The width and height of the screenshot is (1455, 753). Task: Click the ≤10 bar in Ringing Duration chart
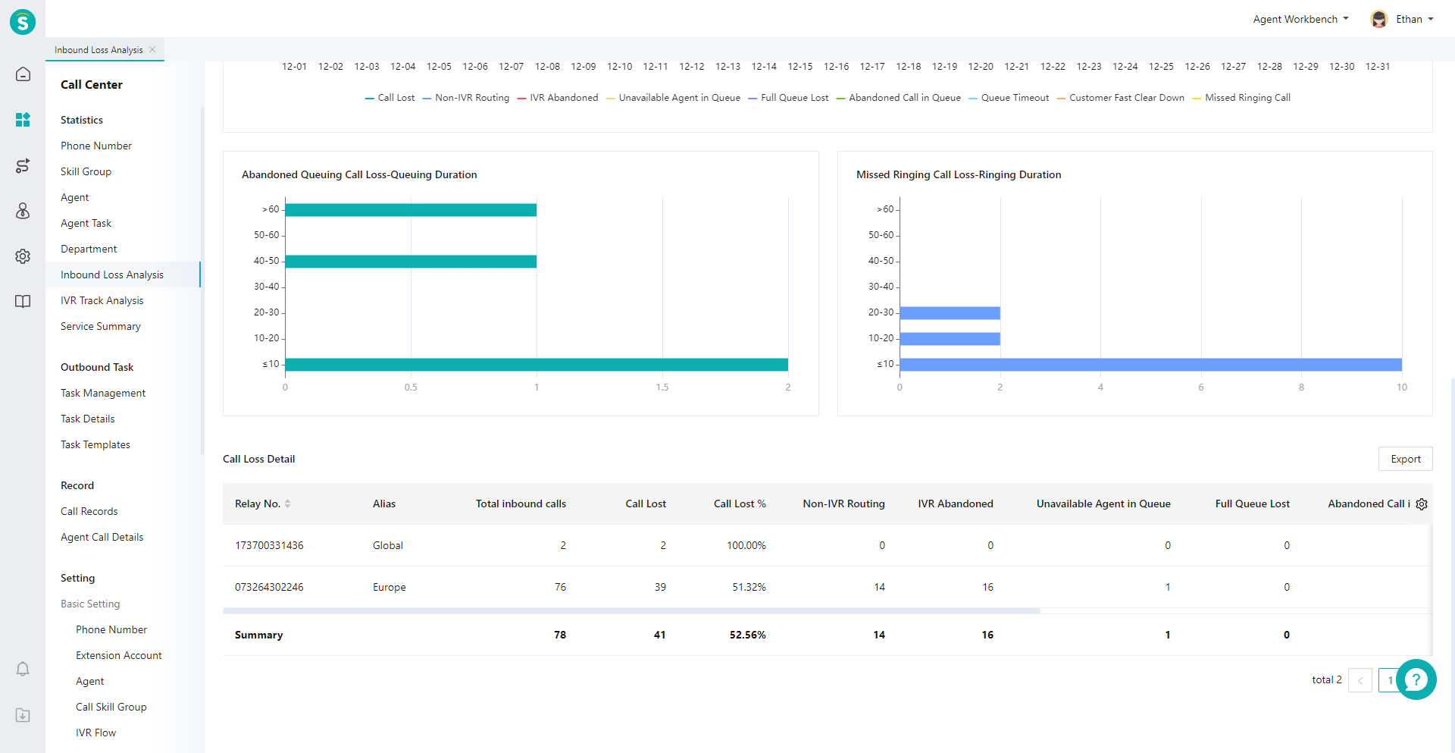click(x=1150, y=365)
